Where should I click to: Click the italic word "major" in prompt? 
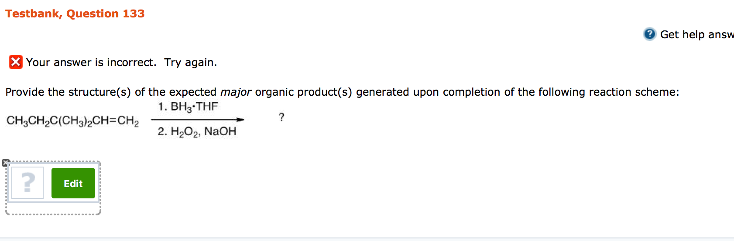click(x=236, y=92)
